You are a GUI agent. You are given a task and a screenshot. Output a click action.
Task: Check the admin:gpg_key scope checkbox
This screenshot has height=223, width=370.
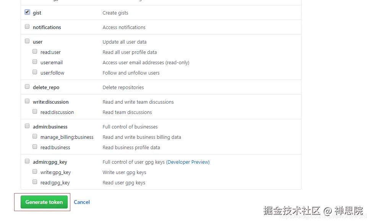coord(27,161)
